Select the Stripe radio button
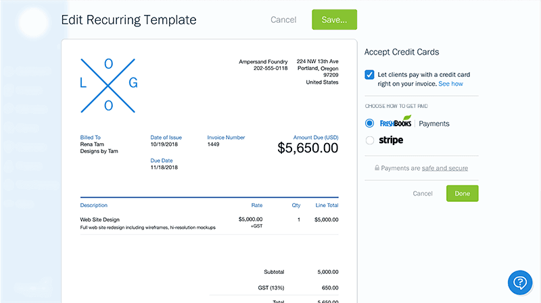541x303 pixels. (369, 140)
